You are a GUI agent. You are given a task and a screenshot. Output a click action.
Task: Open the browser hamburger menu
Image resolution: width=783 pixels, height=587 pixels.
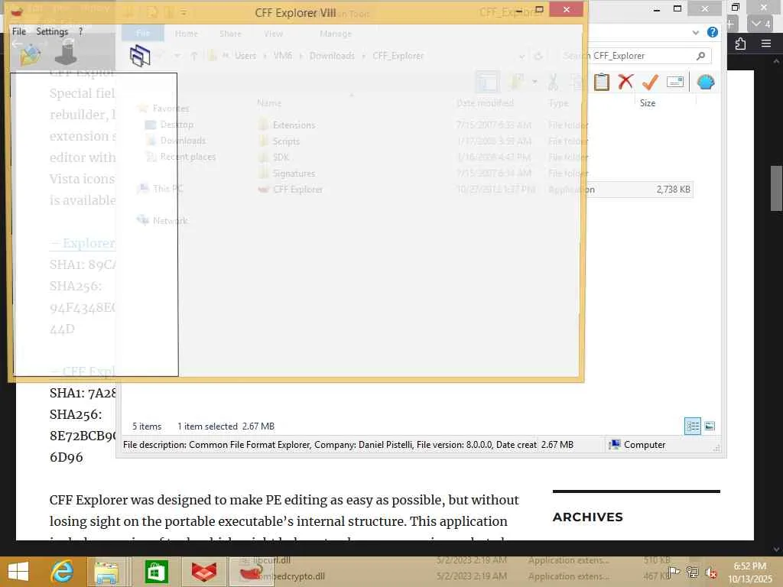coord(766,44)
